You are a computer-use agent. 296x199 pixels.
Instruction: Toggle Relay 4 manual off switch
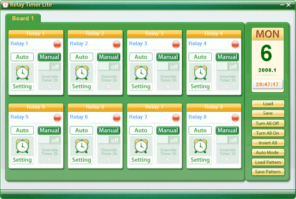[x=228, y=66]
